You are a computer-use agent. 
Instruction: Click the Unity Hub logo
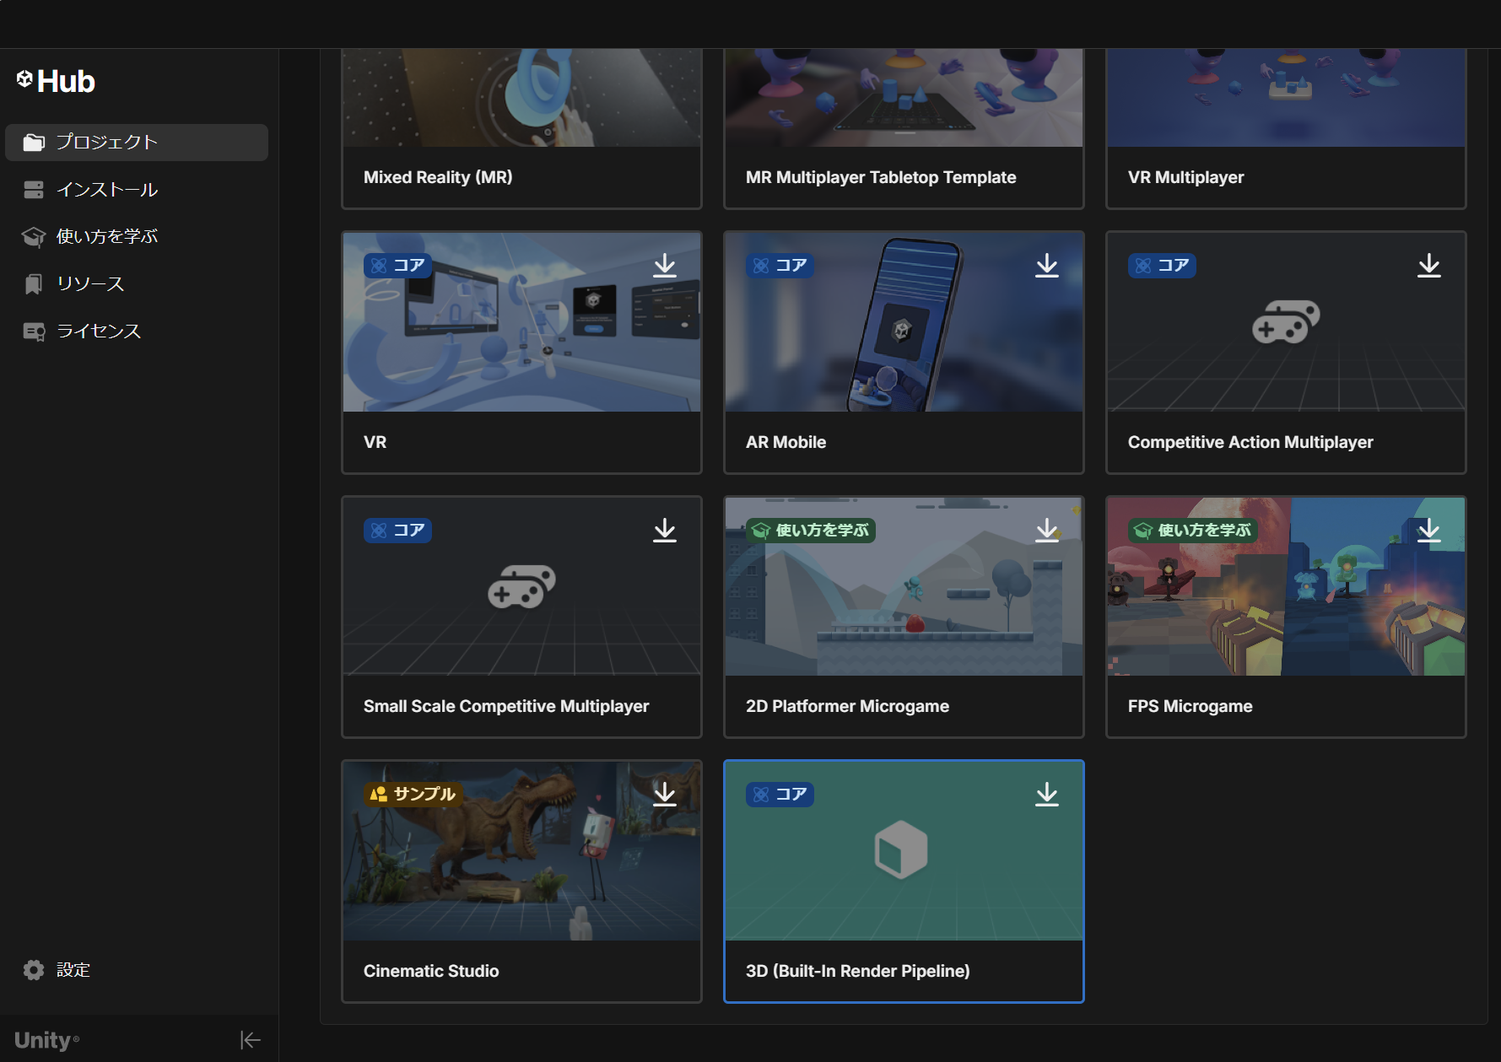point(56,81)
